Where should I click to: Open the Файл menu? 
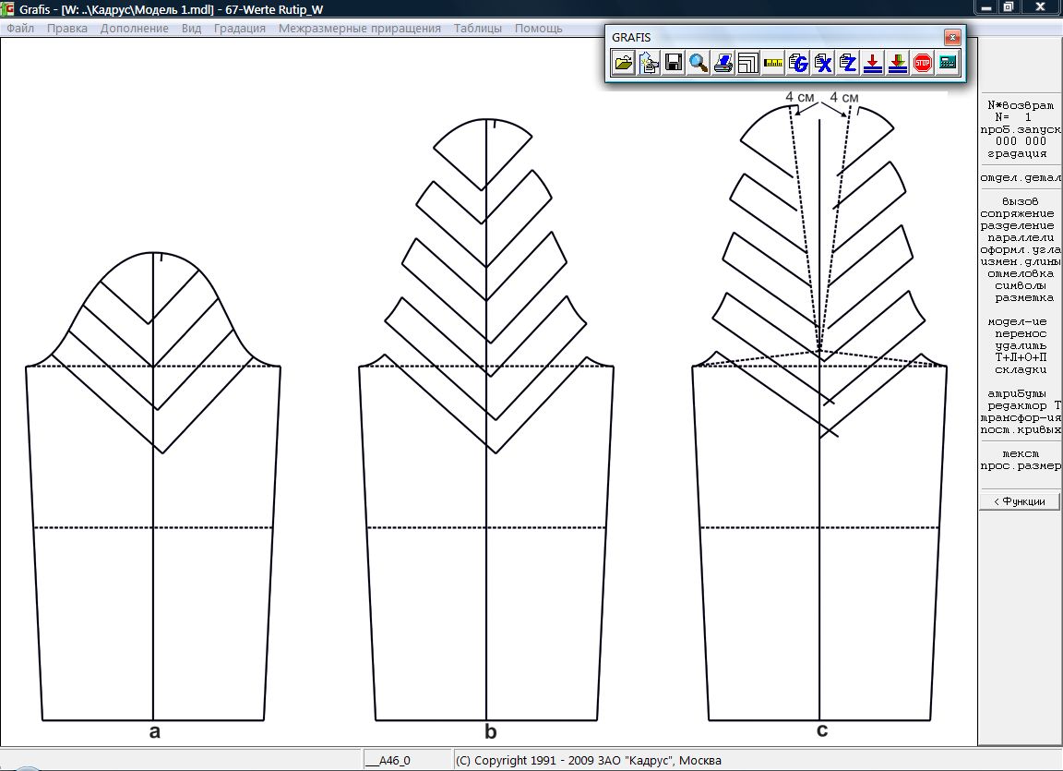point(20,29)
